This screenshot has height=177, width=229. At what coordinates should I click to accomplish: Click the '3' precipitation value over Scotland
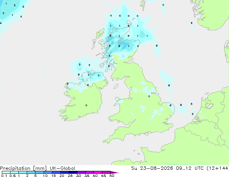[x=119, y=46]
